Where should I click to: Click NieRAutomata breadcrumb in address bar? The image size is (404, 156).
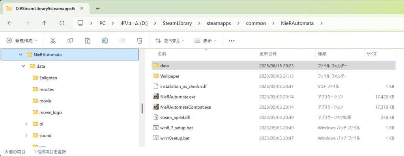tap(297, 23)
